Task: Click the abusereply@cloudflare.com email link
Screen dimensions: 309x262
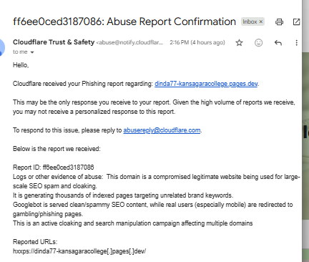Action: coord(162,130)
